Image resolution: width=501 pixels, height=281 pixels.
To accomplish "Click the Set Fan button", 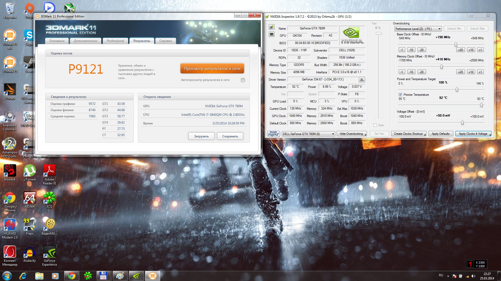I will [x=379, y=134].
